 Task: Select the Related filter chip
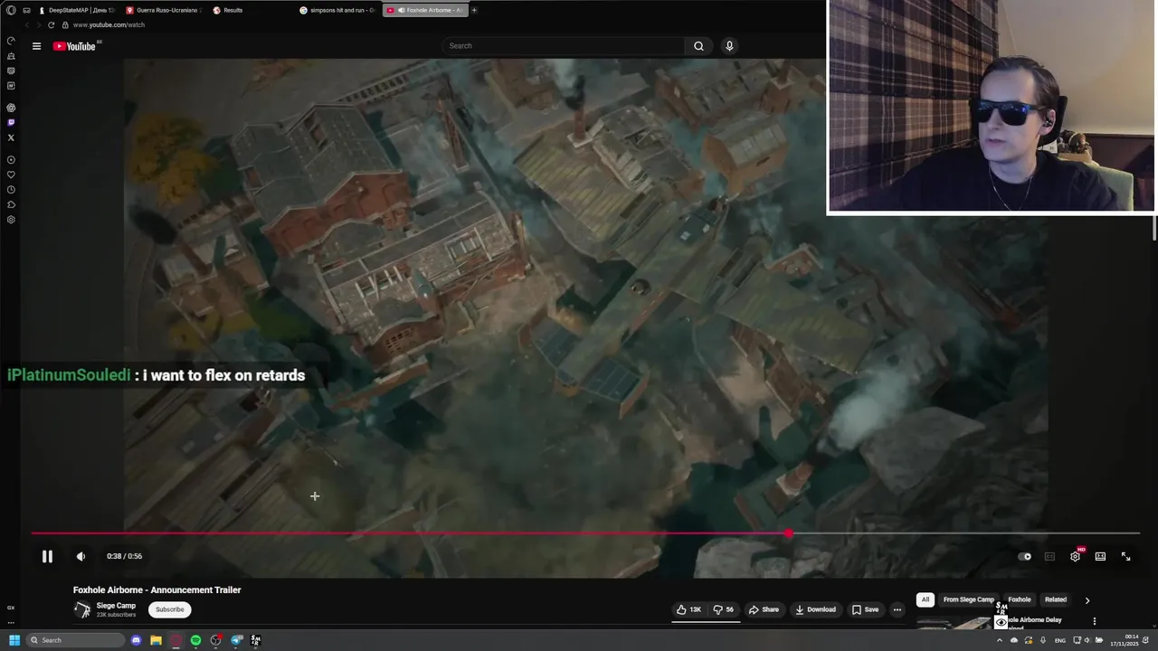(x=1056, y=599)
